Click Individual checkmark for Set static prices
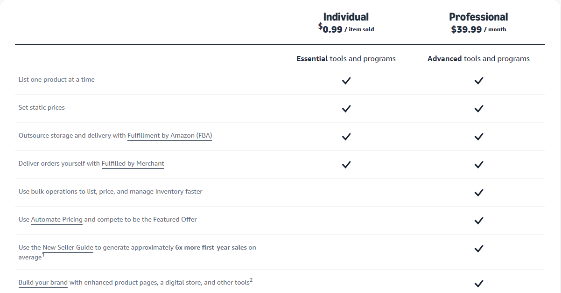 346,109
